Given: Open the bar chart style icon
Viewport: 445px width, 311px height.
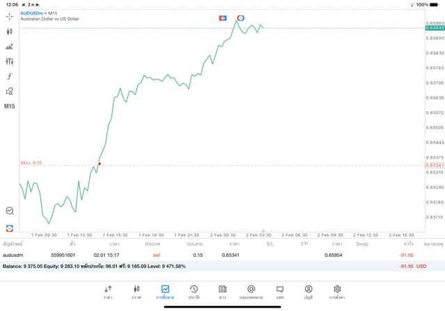Looking at the screenshot, I should point(9,47).
